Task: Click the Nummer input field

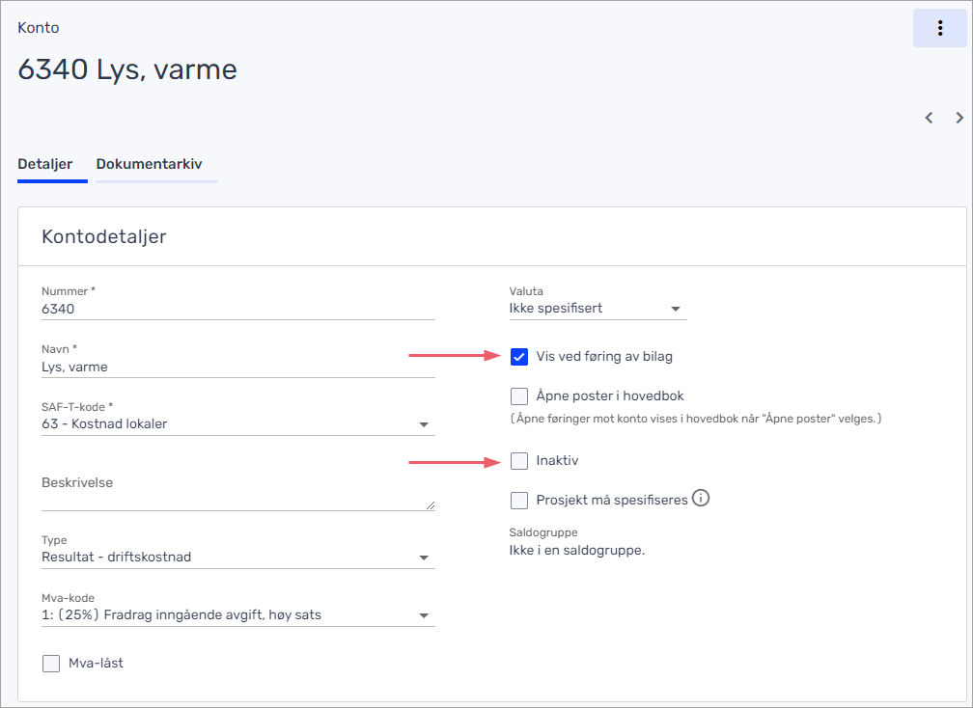Action: coord(237,310)
